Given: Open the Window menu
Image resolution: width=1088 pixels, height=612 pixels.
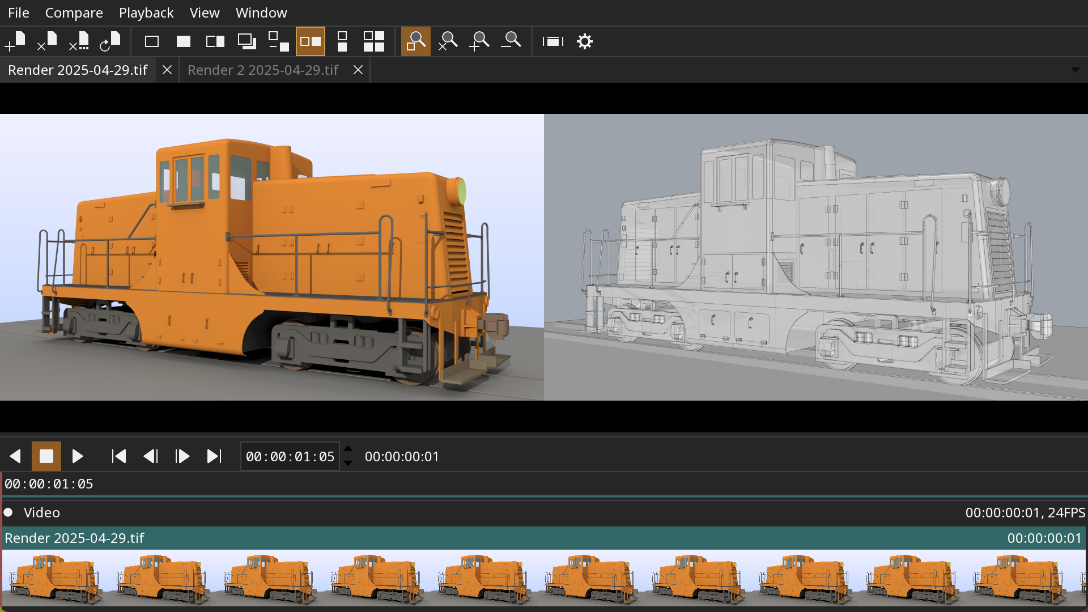Looking at the screenshot, I should pos(261,12).
